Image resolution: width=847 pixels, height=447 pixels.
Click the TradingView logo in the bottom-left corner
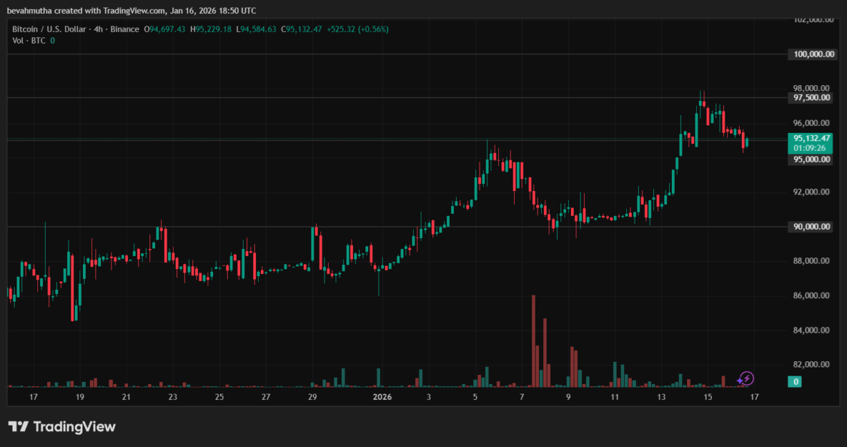(62, 427)
